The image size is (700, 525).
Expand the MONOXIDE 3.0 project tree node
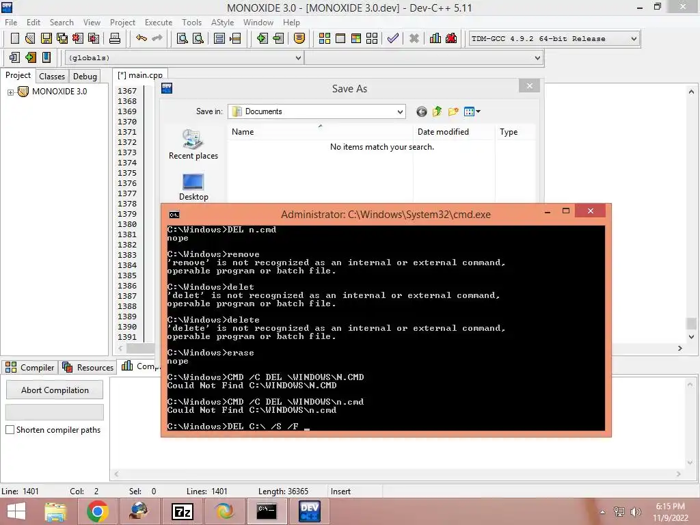(10, 92)
